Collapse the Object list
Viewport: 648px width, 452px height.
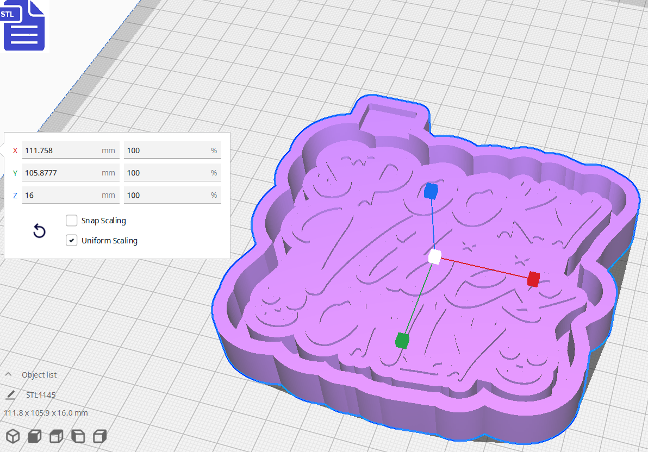coord(7,374)
